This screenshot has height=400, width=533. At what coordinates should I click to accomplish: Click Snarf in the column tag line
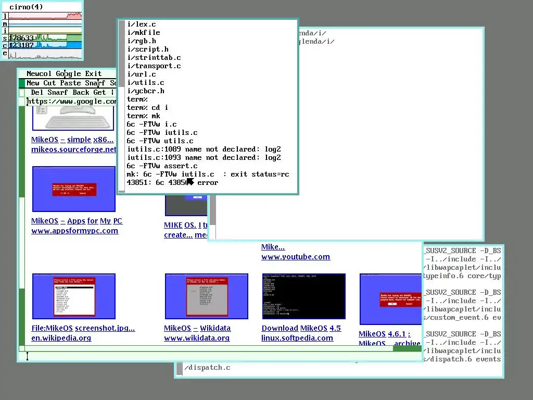tap(95, 83)
